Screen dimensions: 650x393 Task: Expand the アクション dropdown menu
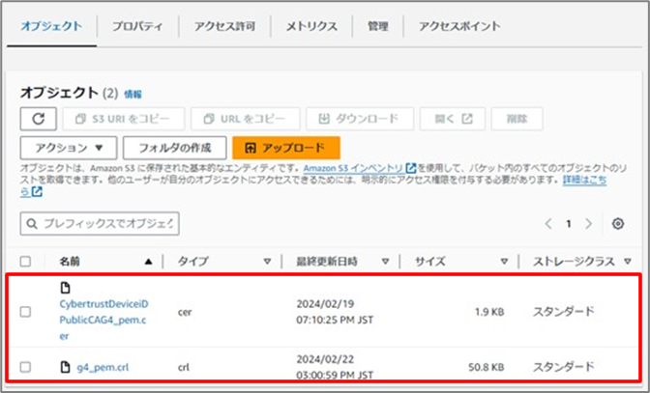69,148
